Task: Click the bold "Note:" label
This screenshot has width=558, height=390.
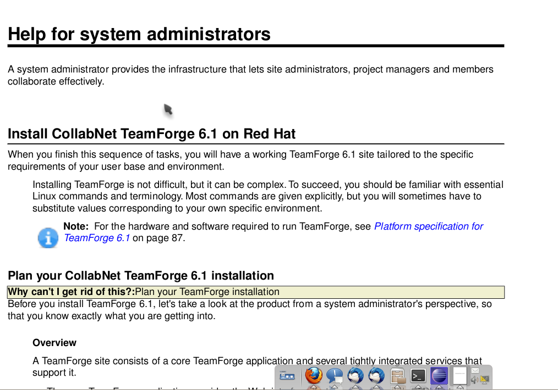Action: (76, 226)
